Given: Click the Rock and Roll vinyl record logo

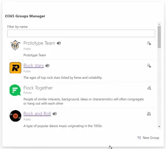Looking at the screenshot, I should tap(15, 116).
